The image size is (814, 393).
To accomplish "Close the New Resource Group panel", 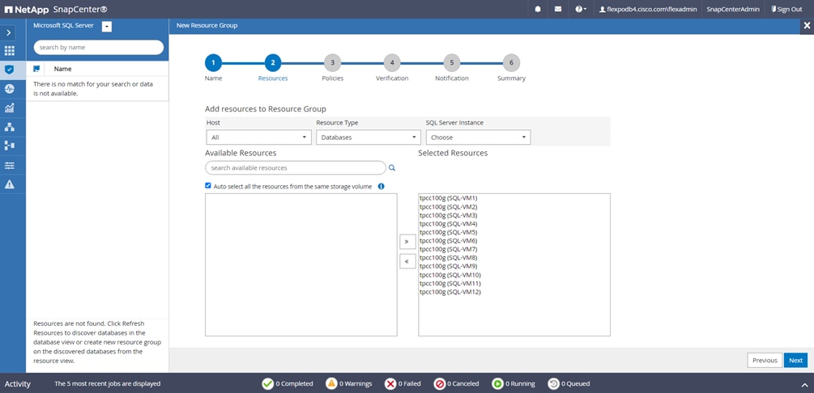I will pyautogui.click(x=807, y=25).
